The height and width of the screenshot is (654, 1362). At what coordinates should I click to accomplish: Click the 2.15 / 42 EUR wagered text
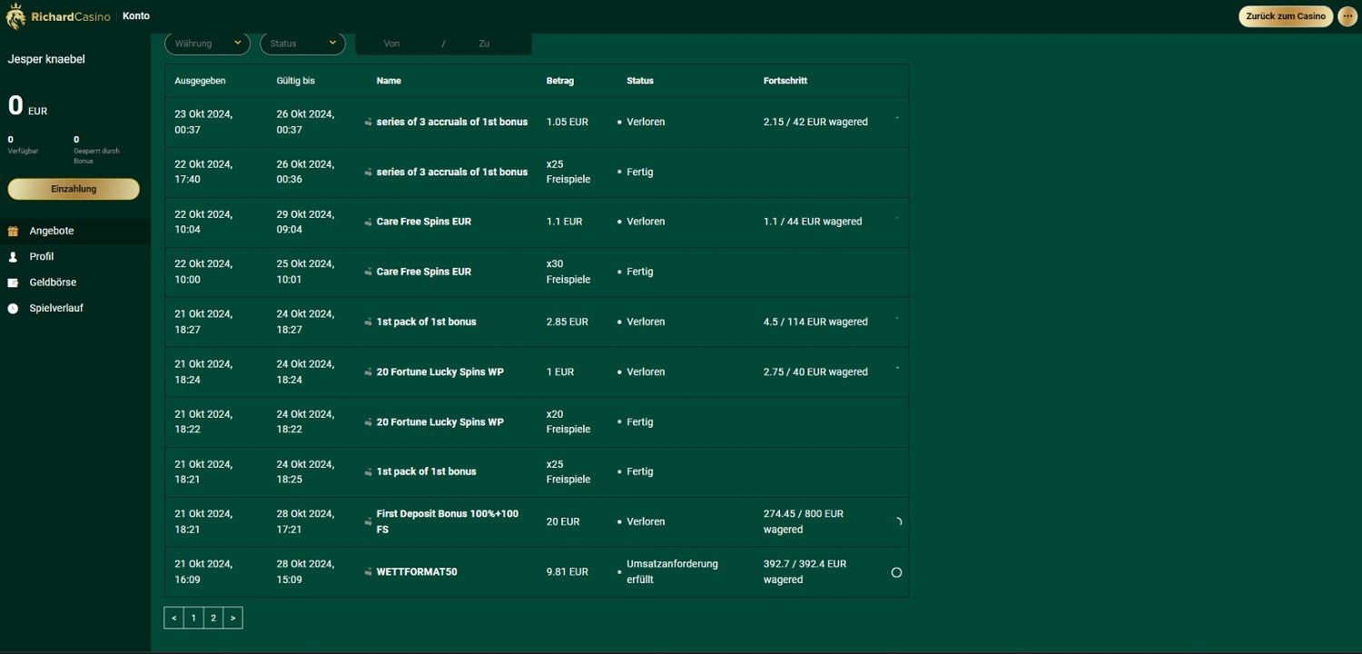pos(815,122)
